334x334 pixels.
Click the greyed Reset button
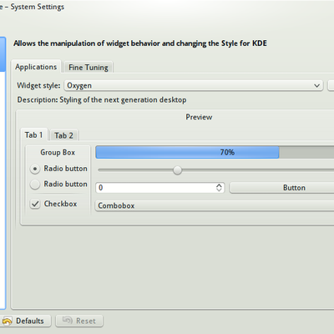[79, 321]
